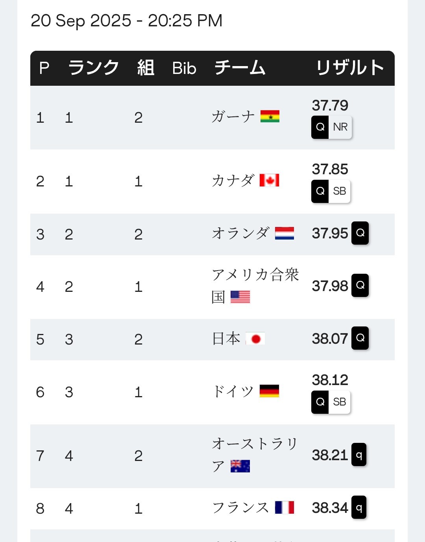Click the Canada flag icon
Viewport: 425px width, 542px height.
[x=269, y=181]
